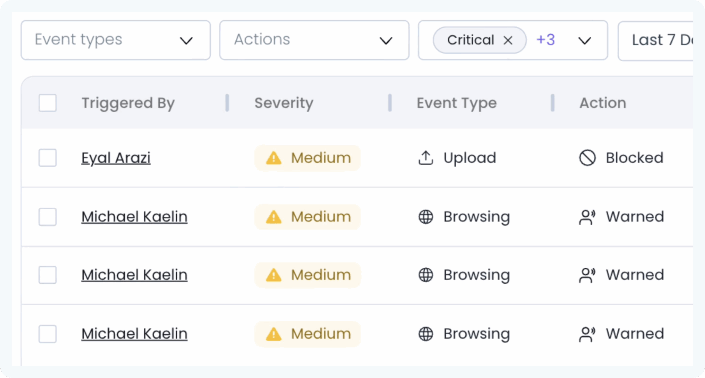Click the warning triangle in Eyal Arazi's Medium badge

(273, 158)
